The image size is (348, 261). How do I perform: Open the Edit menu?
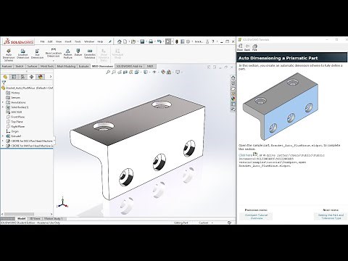click(50, 41)
